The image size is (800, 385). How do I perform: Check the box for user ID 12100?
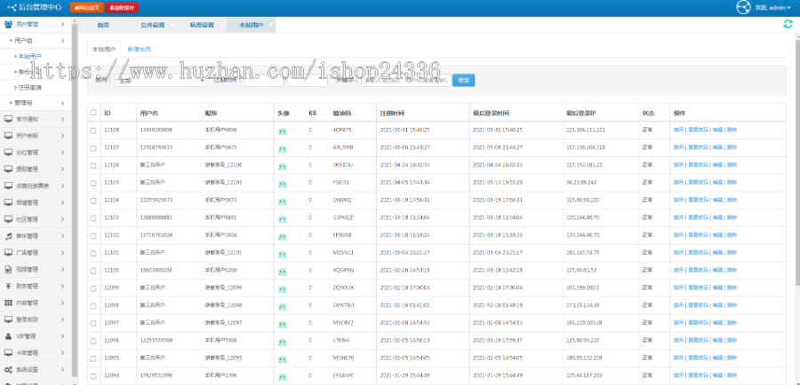(93, 271)
